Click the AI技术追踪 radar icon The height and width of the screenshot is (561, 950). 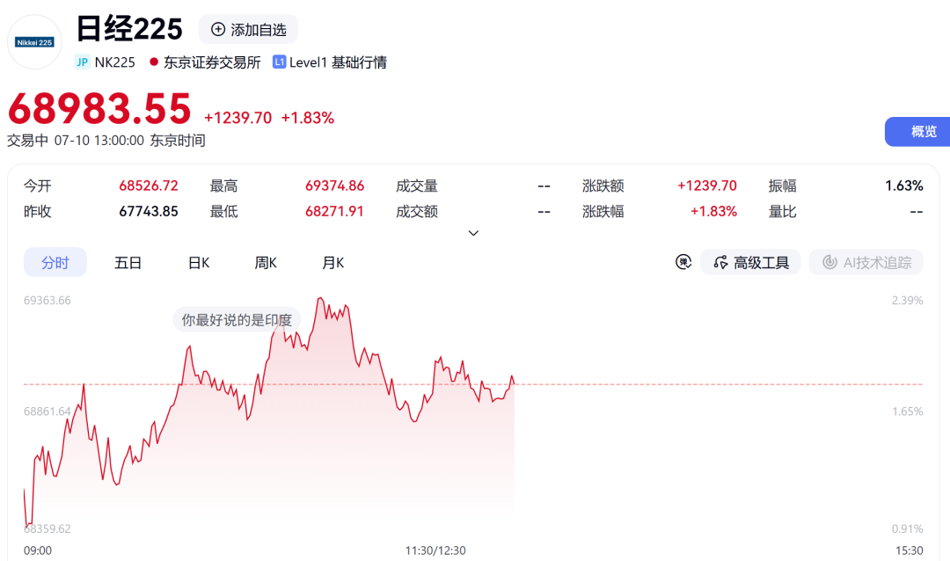[x=829, y=262]
